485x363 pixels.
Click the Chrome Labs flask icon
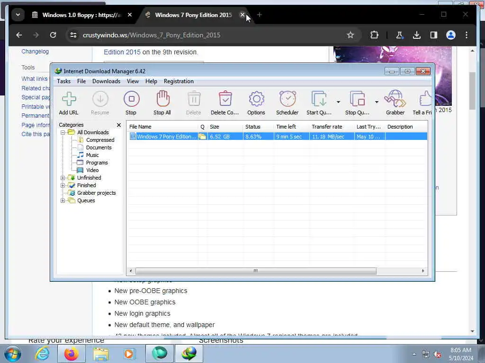tap(399, 35)
